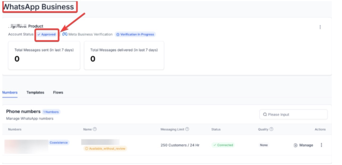Go to the Flows tab
342x165 pixels.
[x=58, y=92]
